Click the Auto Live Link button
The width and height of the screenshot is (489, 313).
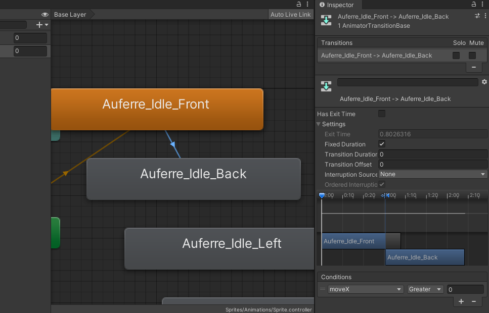(x=290, y=15)
